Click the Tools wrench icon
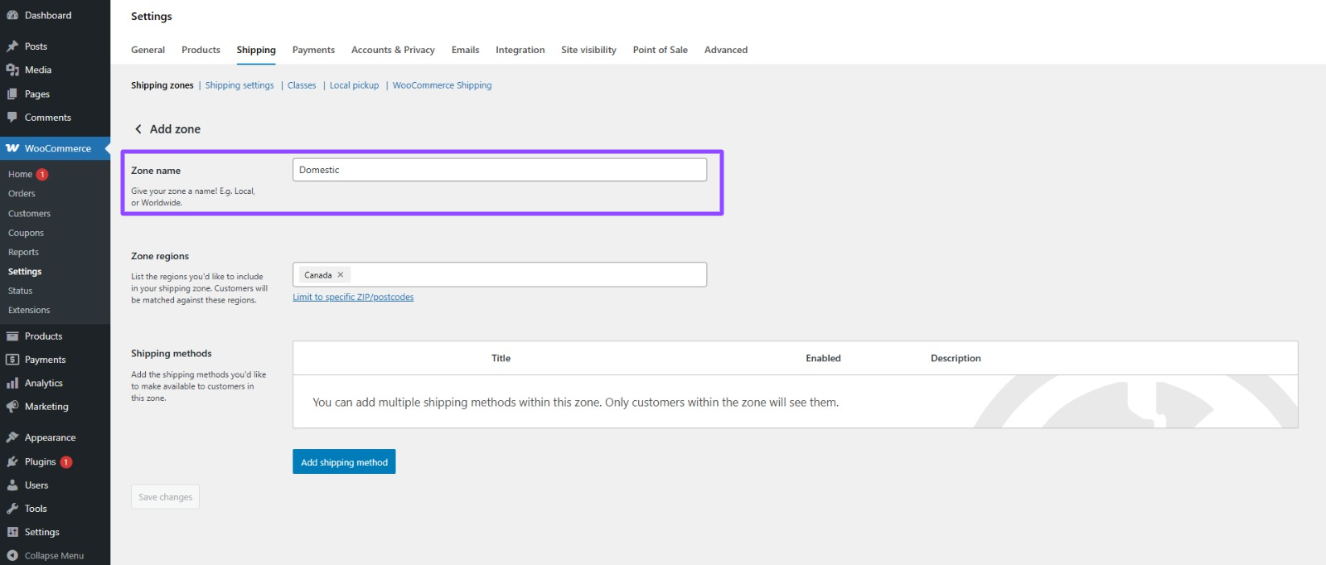Screen dimensions: 1326x565 click(12, 509)
